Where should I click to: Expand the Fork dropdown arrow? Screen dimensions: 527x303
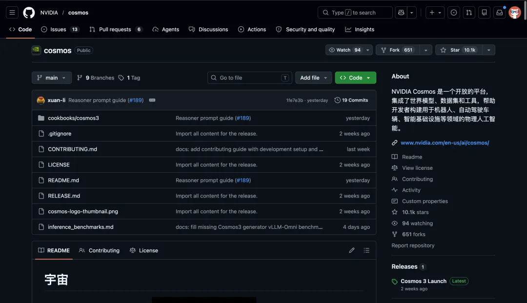426,50
